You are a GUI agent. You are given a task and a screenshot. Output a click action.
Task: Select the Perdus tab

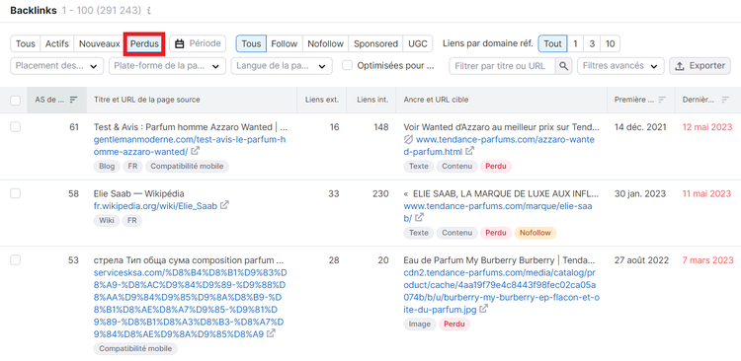pos(144,43)
